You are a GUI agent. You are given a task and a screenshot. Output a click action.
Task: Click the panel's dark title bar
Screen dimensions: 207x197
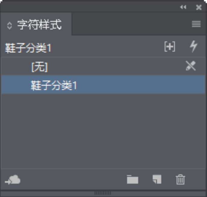point(90,7)
